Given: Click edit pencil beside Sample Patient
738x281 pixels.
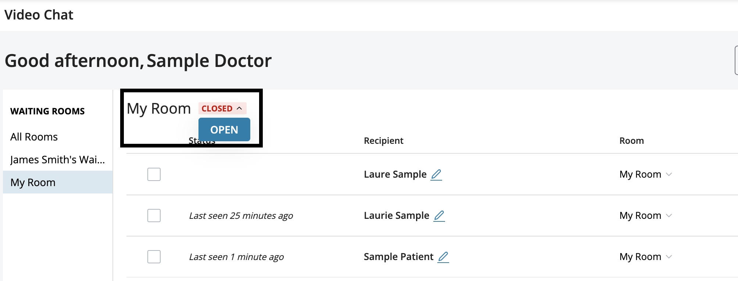Looking at the screenshot, I should (443, 257).
